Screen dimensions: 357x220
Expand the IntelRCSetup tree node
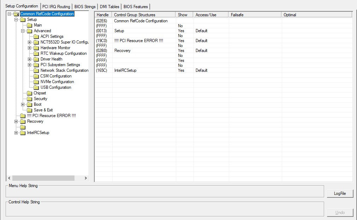pos(16,133)
